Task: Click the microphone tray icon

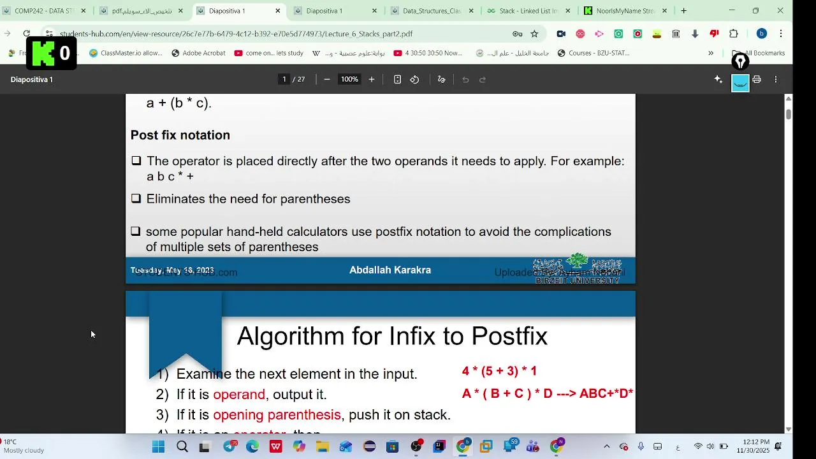Action: pyautogui.click(x=641, y=447)
